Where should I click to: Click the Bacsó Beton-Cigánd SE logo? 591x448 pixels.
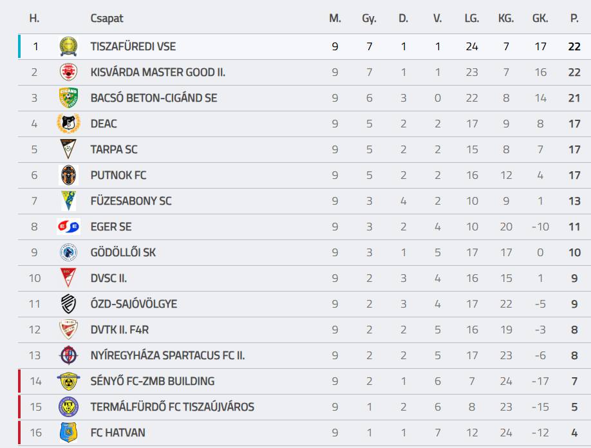tap(68, 98)
